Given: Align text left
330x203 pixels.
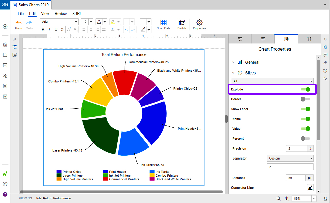Looking at the screenshot, I should click(84, 30).
